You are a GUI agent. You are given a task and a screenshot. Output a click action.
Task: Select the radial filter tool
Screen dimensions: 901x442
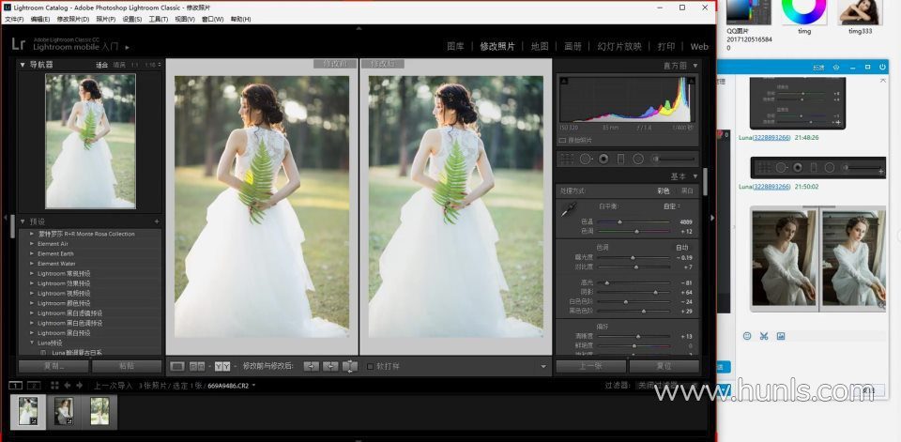(x=638, y=160)
